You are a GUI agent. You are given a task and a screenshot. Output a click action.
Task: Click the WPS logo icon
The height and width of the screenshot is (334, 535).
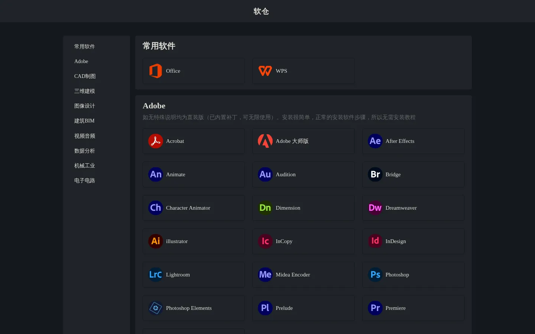point(265,71)
